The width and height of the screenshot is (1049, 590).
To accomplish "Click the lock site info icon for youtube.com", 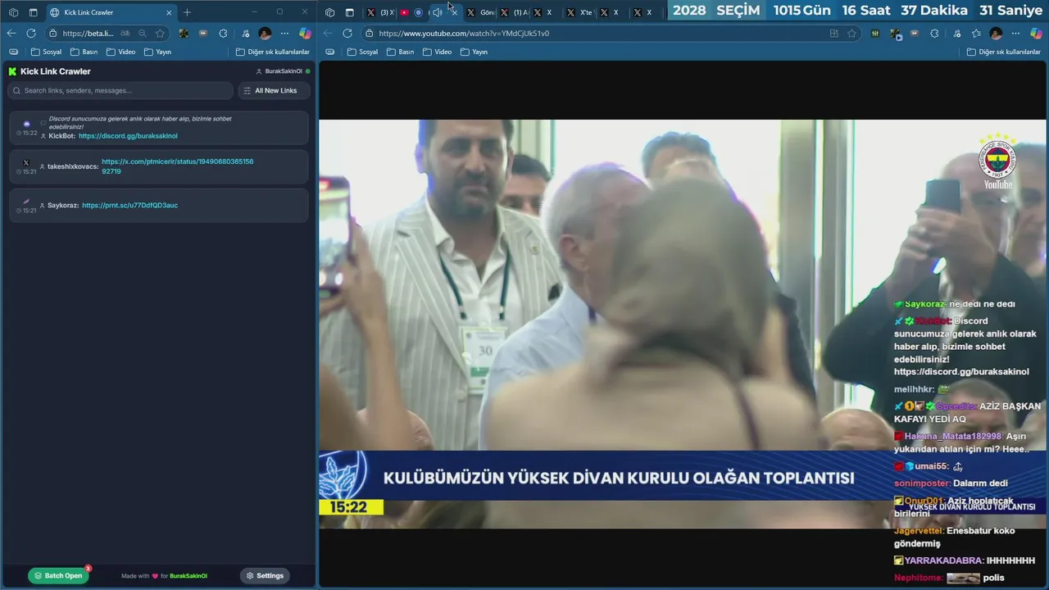I will 370,34.
